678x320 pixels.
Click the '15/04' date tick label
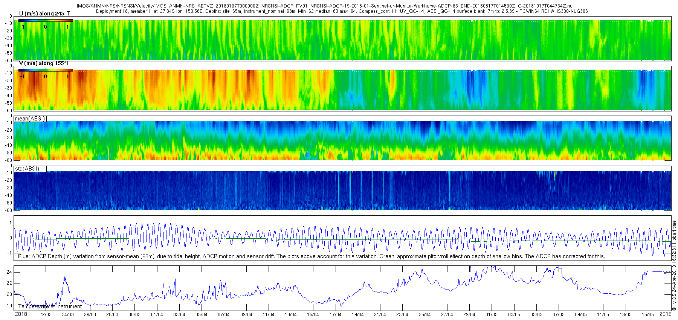pos(313,315)
